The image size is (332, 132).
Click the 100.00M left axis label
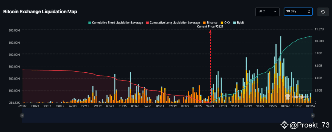(14, 91)
